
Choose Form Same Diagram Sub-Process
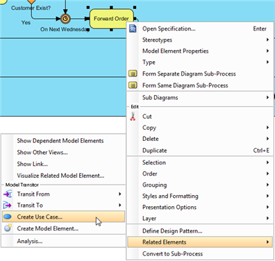tap(200, 85)
